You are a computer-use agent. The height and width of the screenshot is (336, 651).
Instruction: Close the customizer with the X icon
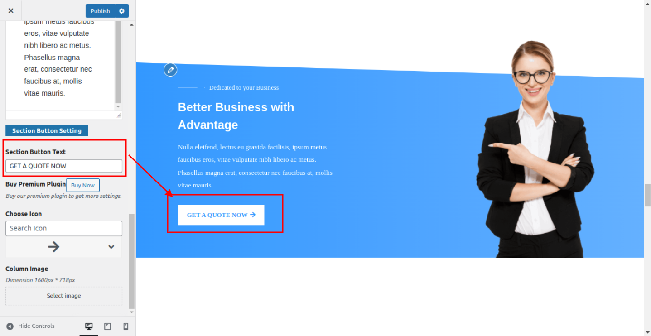click(11, 11)
